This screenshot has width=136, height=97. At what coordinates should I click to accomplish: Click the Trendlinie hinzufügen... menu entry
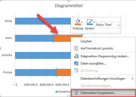[x=96, y=86]
